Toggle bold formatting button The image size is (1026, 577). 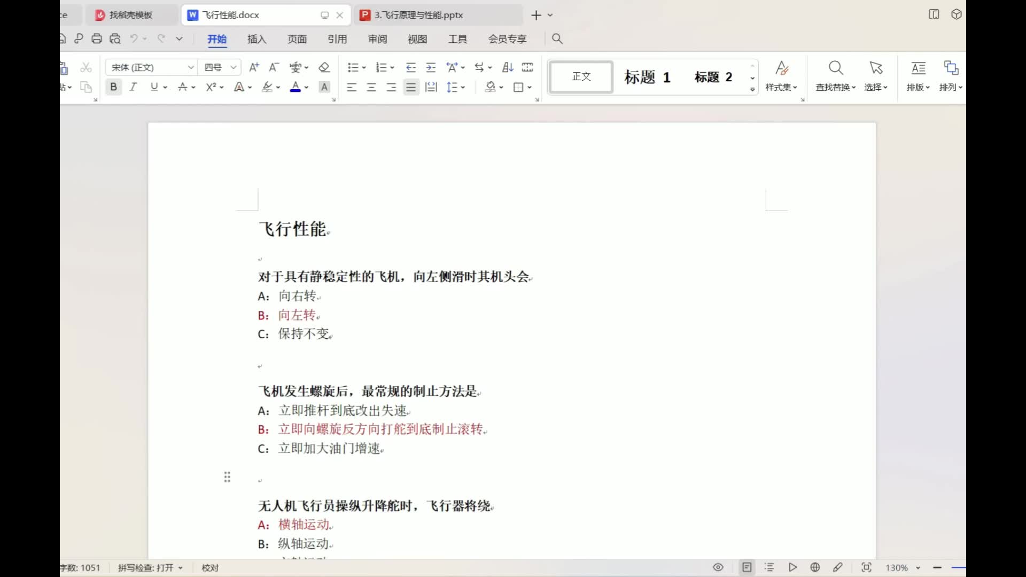(113, 87)
